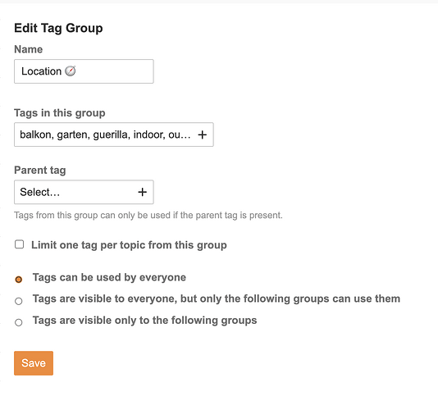This screenshot has height=410, width=438.
Task: Click the plus icon in Parent tag selector
Action: (142, 192)
